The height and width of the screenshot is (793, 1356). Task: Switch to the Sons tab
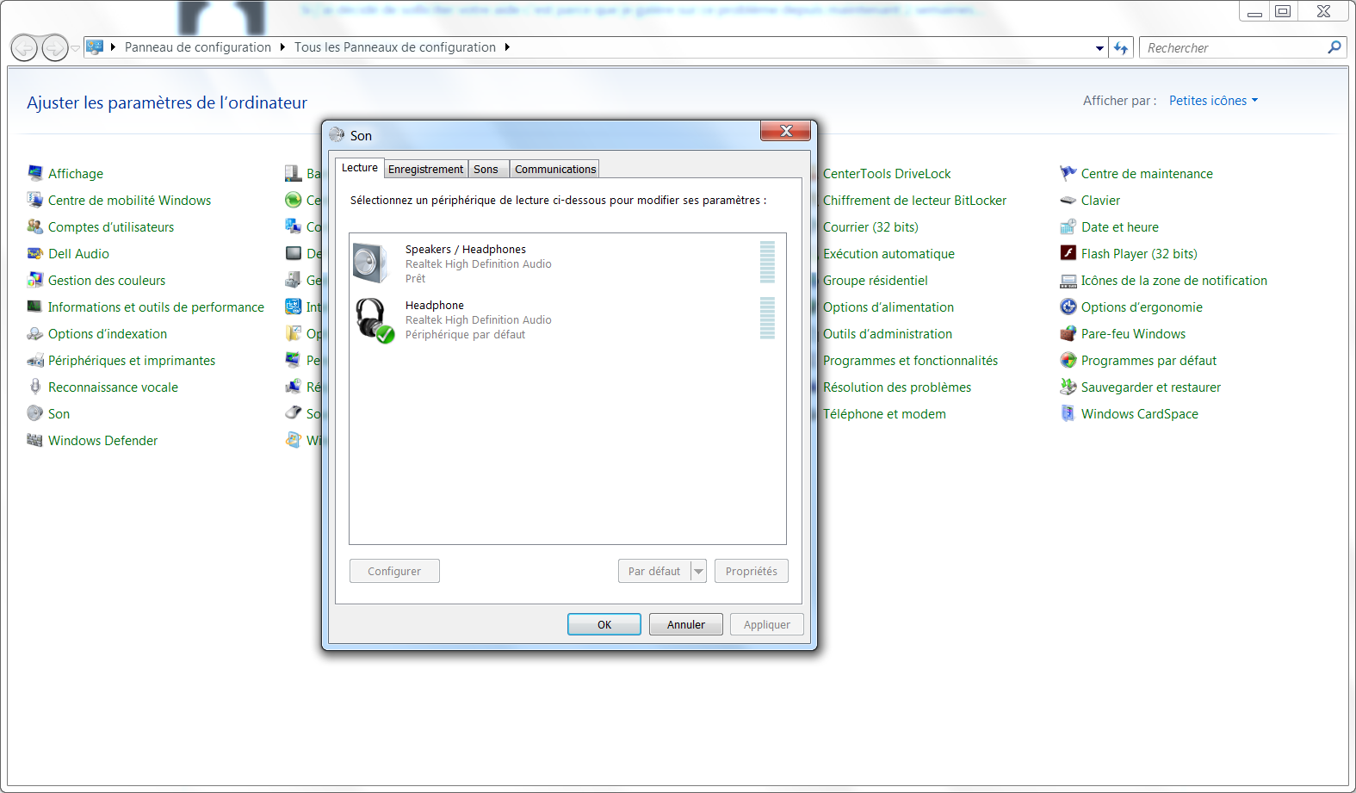click(x=486, y=169)
